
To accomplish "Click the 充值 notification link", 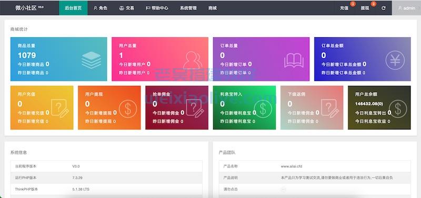I will click(x=344, y=8).
